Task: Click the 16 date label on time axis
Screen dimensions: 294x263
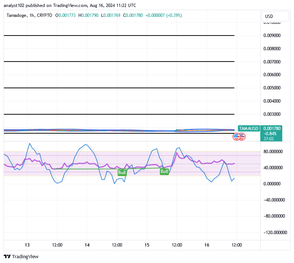Action: [x=206, y=245]
